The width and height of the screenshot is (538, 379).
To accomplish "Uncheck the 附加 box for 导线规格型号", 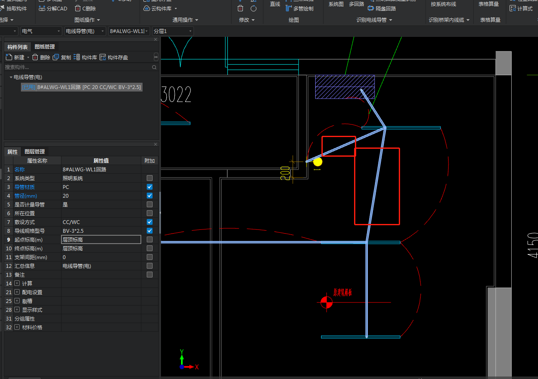I will point(150,231).
